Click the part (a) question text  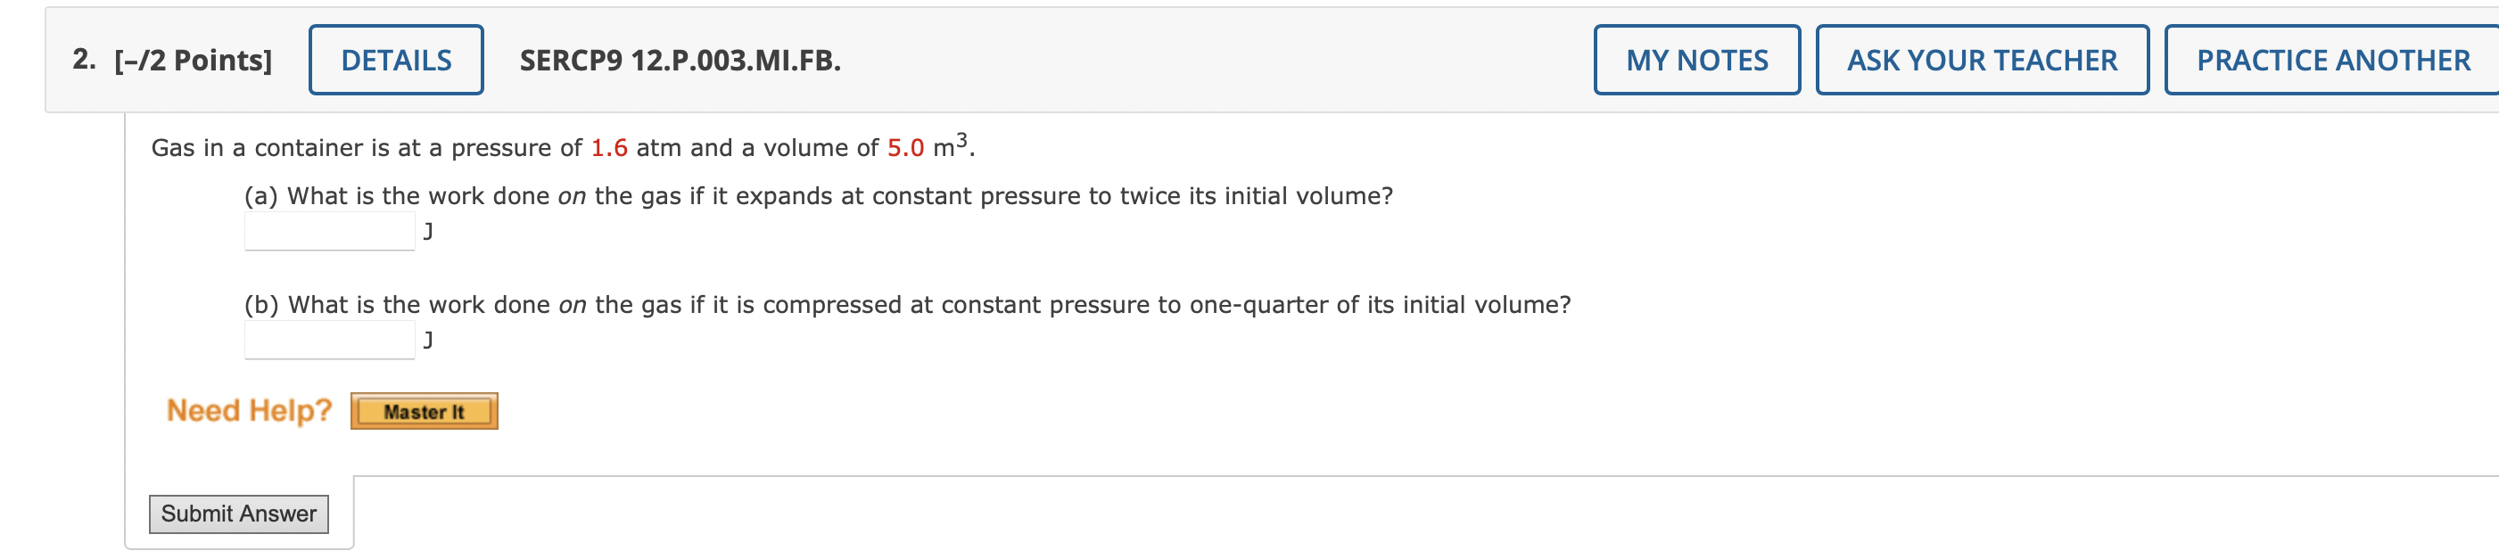point(818,194)
